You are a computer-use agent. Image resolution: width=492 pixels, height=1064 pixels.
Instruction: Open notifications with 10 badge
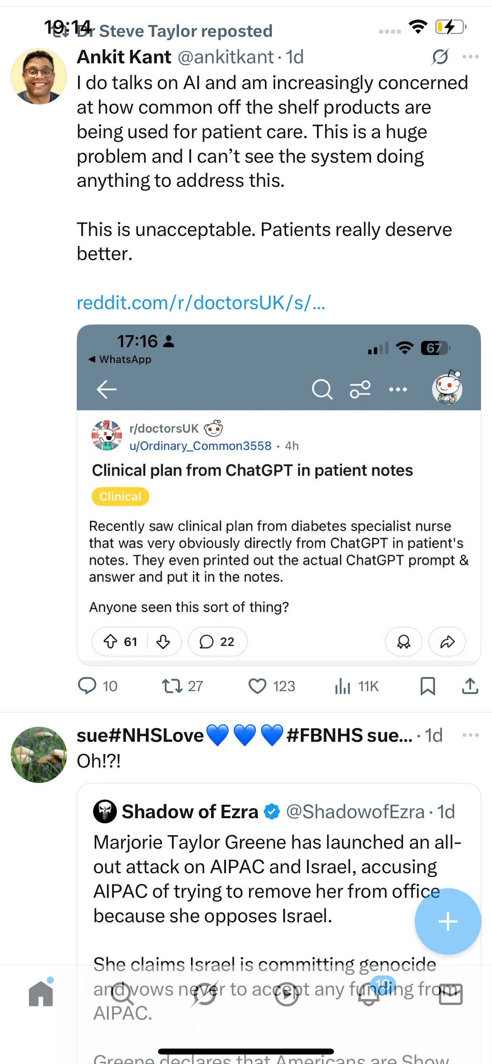[369, 994]
